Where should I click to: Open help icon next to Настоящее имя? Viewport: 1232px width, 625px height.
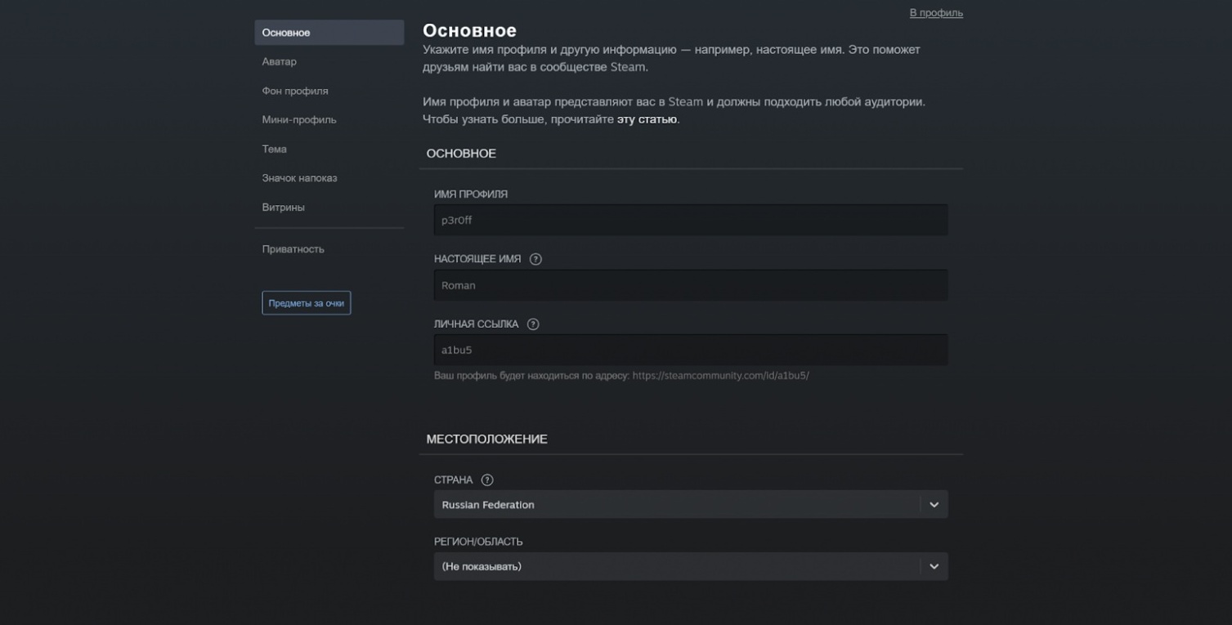click(535, 259)
